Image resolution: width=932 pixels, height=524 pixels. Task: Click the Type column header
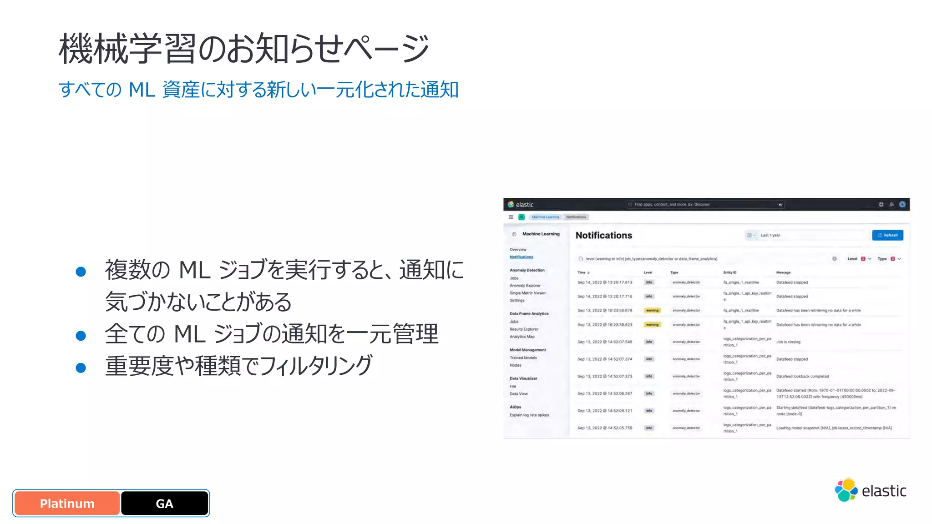[x=674, y=272]
